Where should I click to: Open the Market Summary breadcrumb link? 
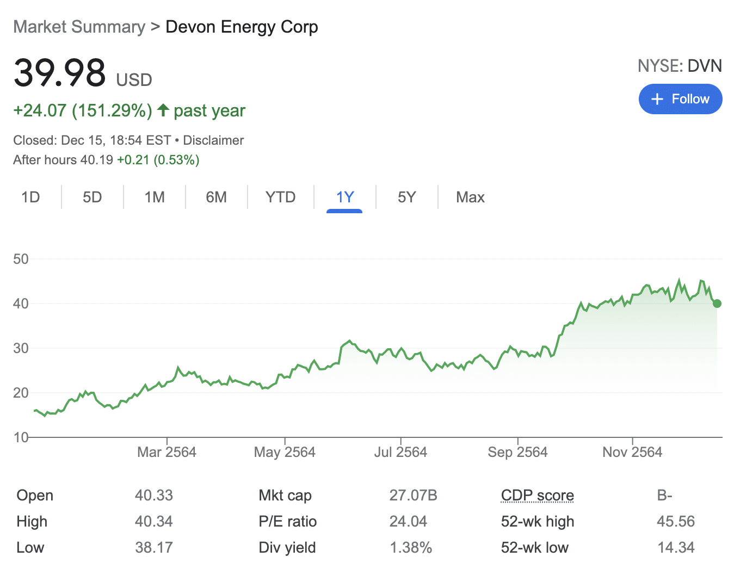[79, 27]
